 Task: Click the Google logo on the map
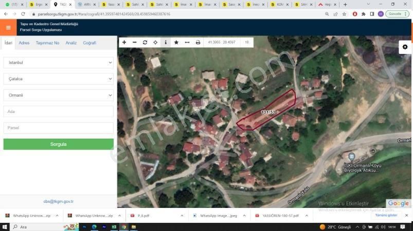pos(398,203)
